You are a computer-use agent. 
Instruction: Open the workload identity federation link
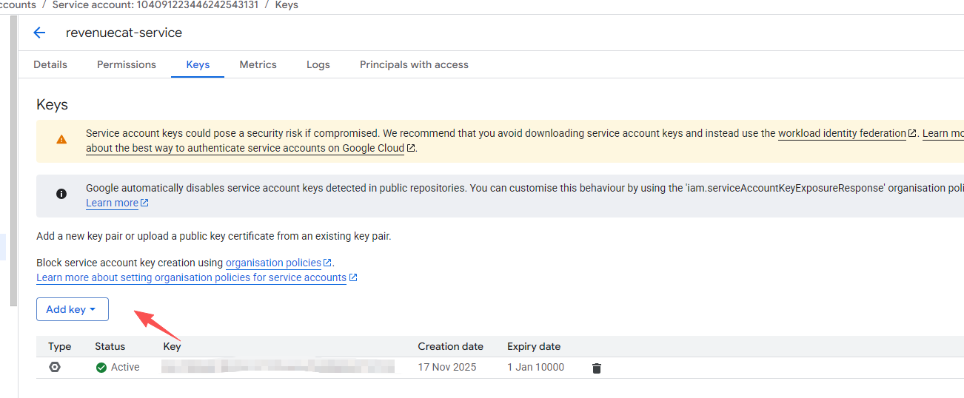pyautogui.click(x=842, y=133)
